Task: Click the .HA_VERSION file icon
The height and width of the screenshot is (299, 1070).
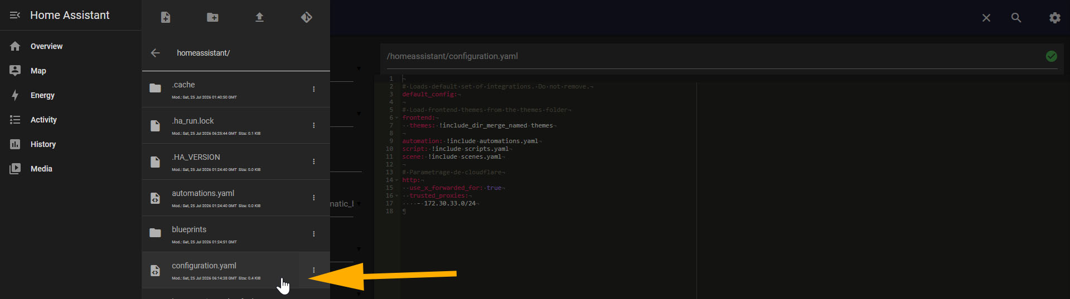Action: [156, 162]
